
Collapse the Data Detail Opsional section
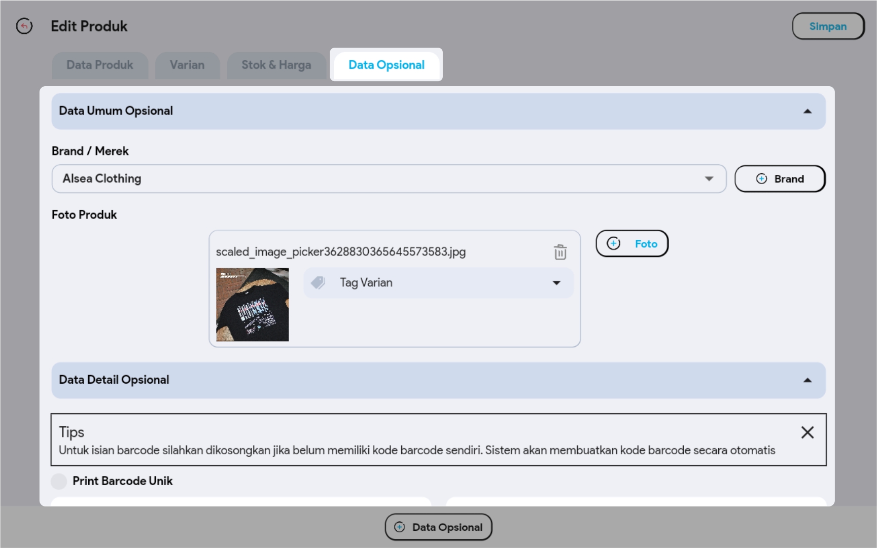[x=807, y=380]
